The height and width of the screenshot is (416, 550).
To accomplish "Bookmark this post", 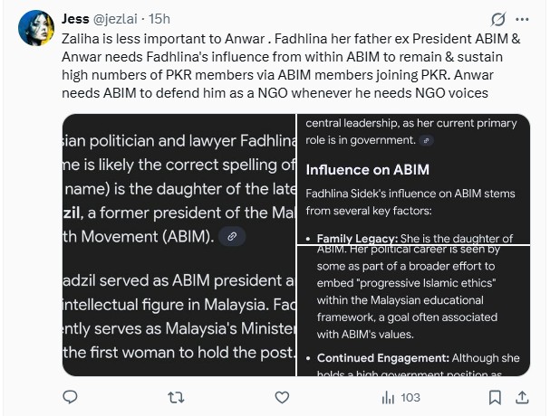I will click(x=495, y=397).
